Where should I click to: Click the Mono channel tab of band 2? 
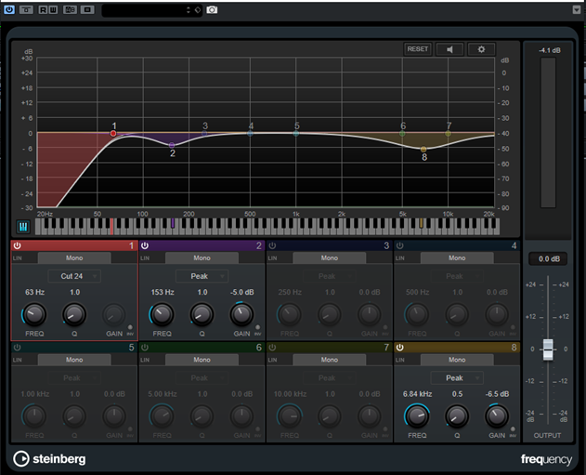[x=202, y=257]
